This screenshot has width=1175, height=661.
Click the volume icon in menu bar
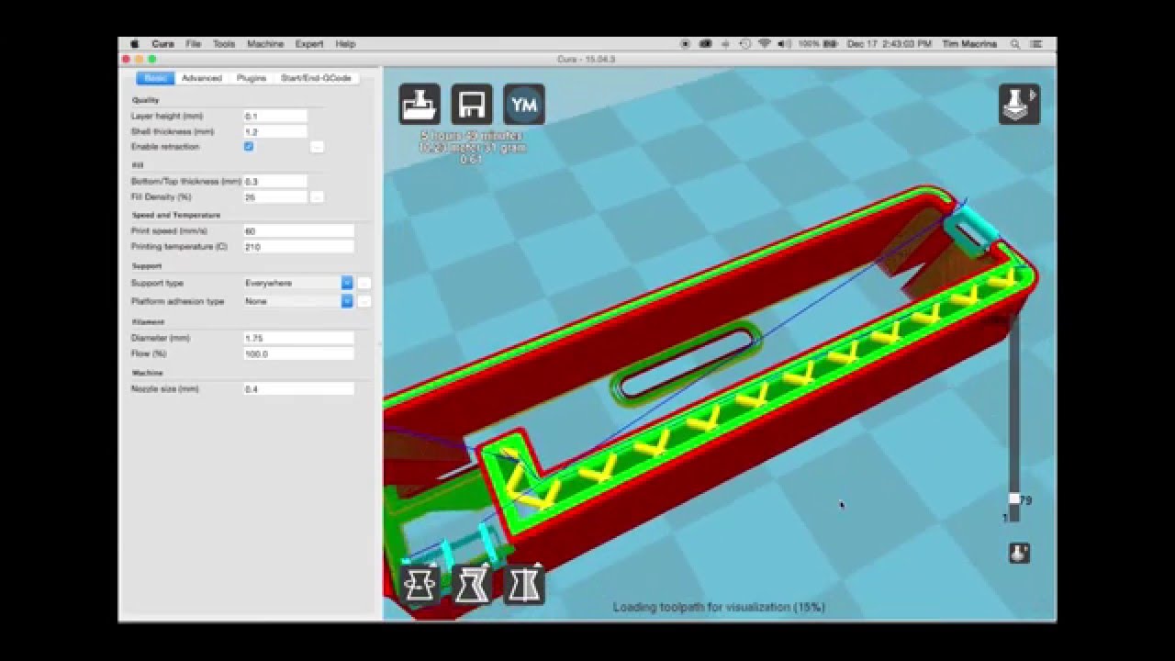[784, 44]
